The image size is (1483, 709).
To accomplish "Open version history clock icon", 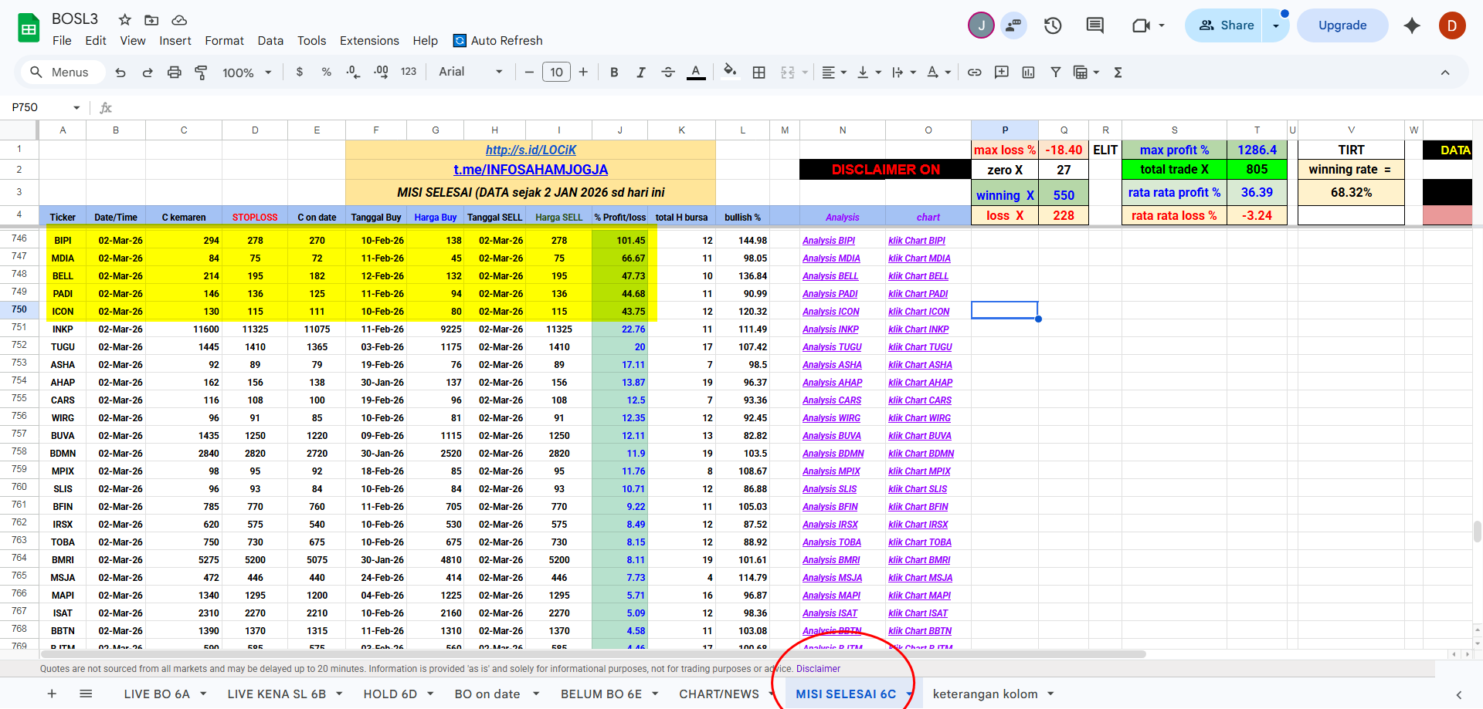I will click(1053, 25).
